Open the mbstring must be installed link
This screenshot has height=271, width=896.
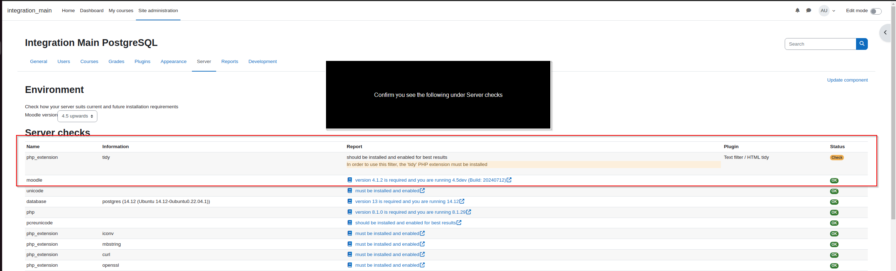coord(387,244)
